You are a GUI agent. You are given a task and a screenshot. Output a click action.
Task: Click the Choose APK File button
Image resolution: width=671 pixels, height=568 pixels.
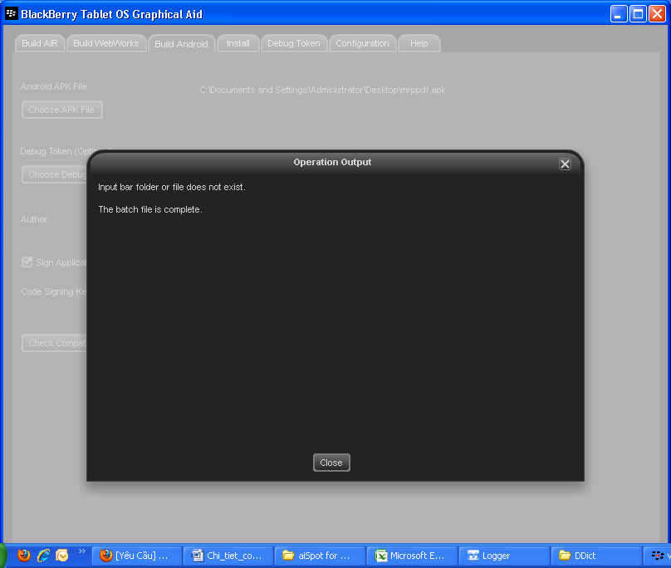coord(62,110)
